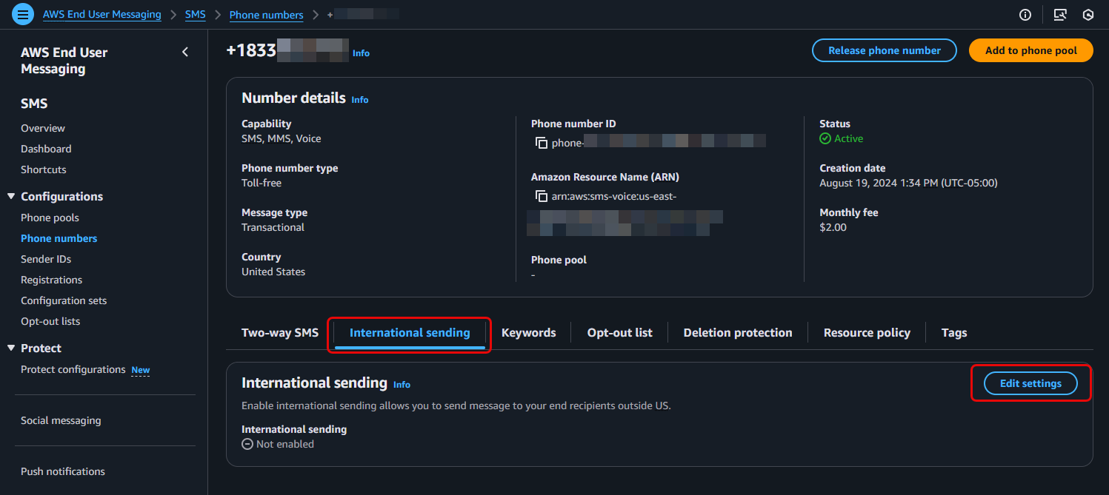Collapse the Protect section
1109x495 pixels.
[11, 348]
